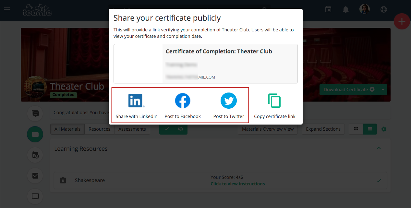This screenshot has height=208, width=411.
Task: Post certificate to Twitter icon
Action: (229, 101)
